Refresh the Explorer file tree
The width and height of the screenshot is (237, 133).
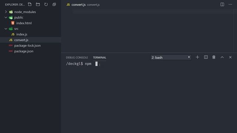46,4
